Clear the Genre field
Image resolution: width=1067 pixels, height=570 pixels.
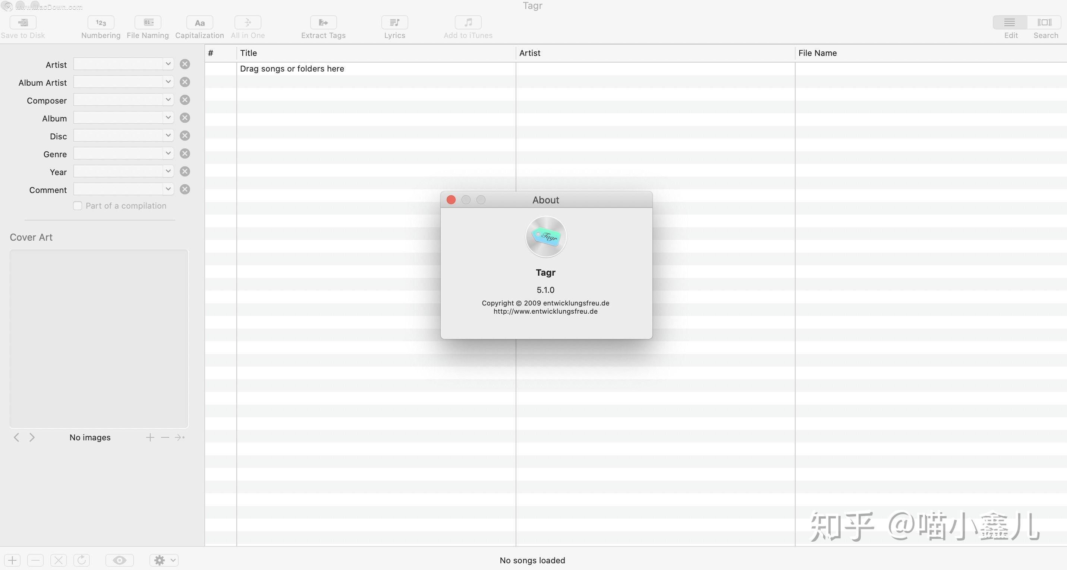185,153
